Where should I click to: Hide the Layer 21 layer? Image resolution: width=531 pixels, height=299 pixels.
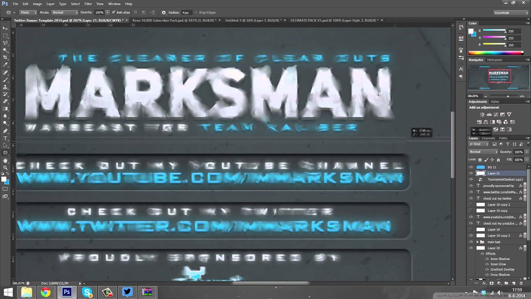click(x=471, y=173)
